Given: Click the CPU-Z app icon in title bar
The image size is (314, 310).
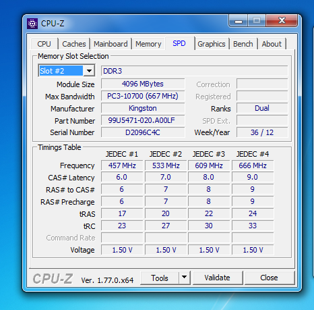Looking at the screenshot, I should click(32, 24).
